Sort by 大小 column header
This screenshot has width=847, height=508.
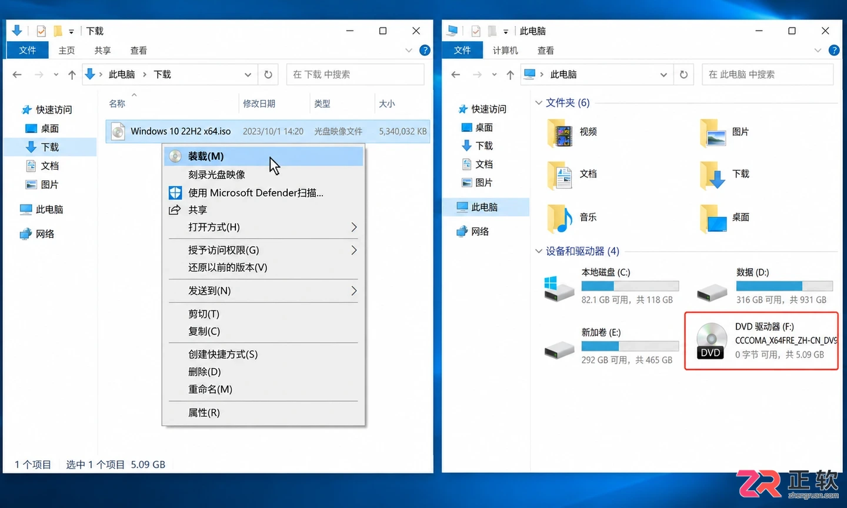click(387, 104)
